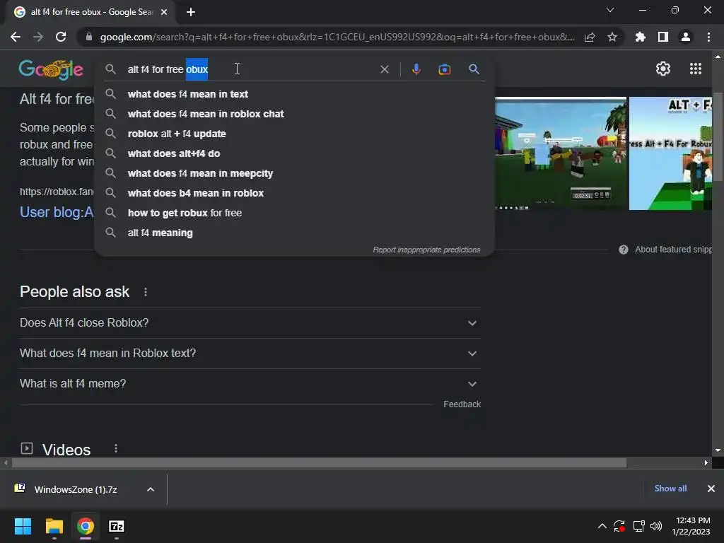Viewport: 724px width, 543px height.
Task: Click 'Report inappropriate predictions' link
Action: (426, 250)
